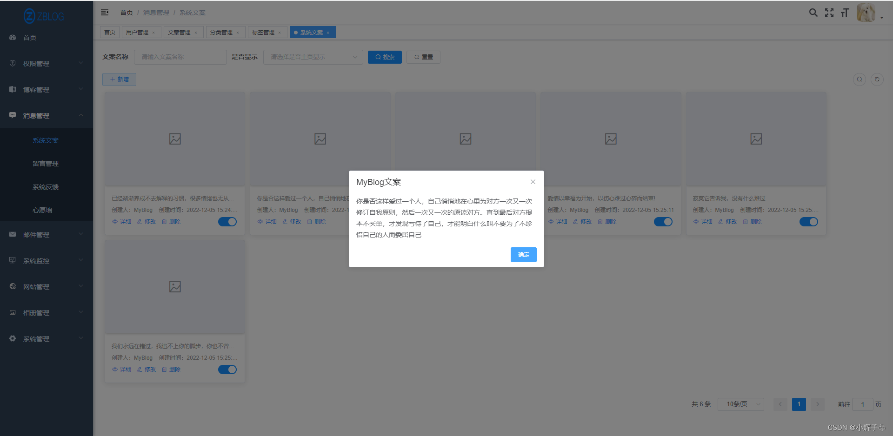Click the round hide-search icon at right
The image size is (893, 436).
860,79
